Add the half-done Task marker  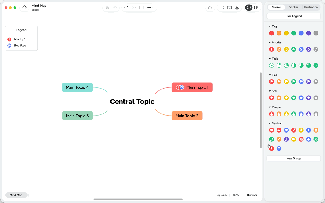(294, 65)
